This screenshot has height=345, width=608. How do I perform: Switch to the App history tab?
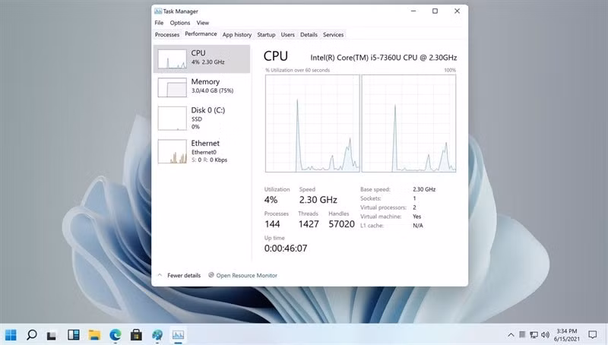[237, 34]
